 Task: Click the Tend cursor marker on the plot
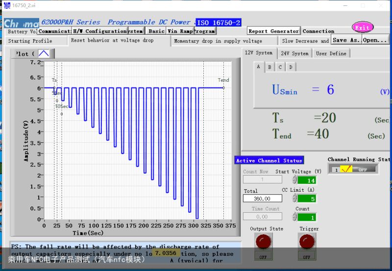(223, 88)
